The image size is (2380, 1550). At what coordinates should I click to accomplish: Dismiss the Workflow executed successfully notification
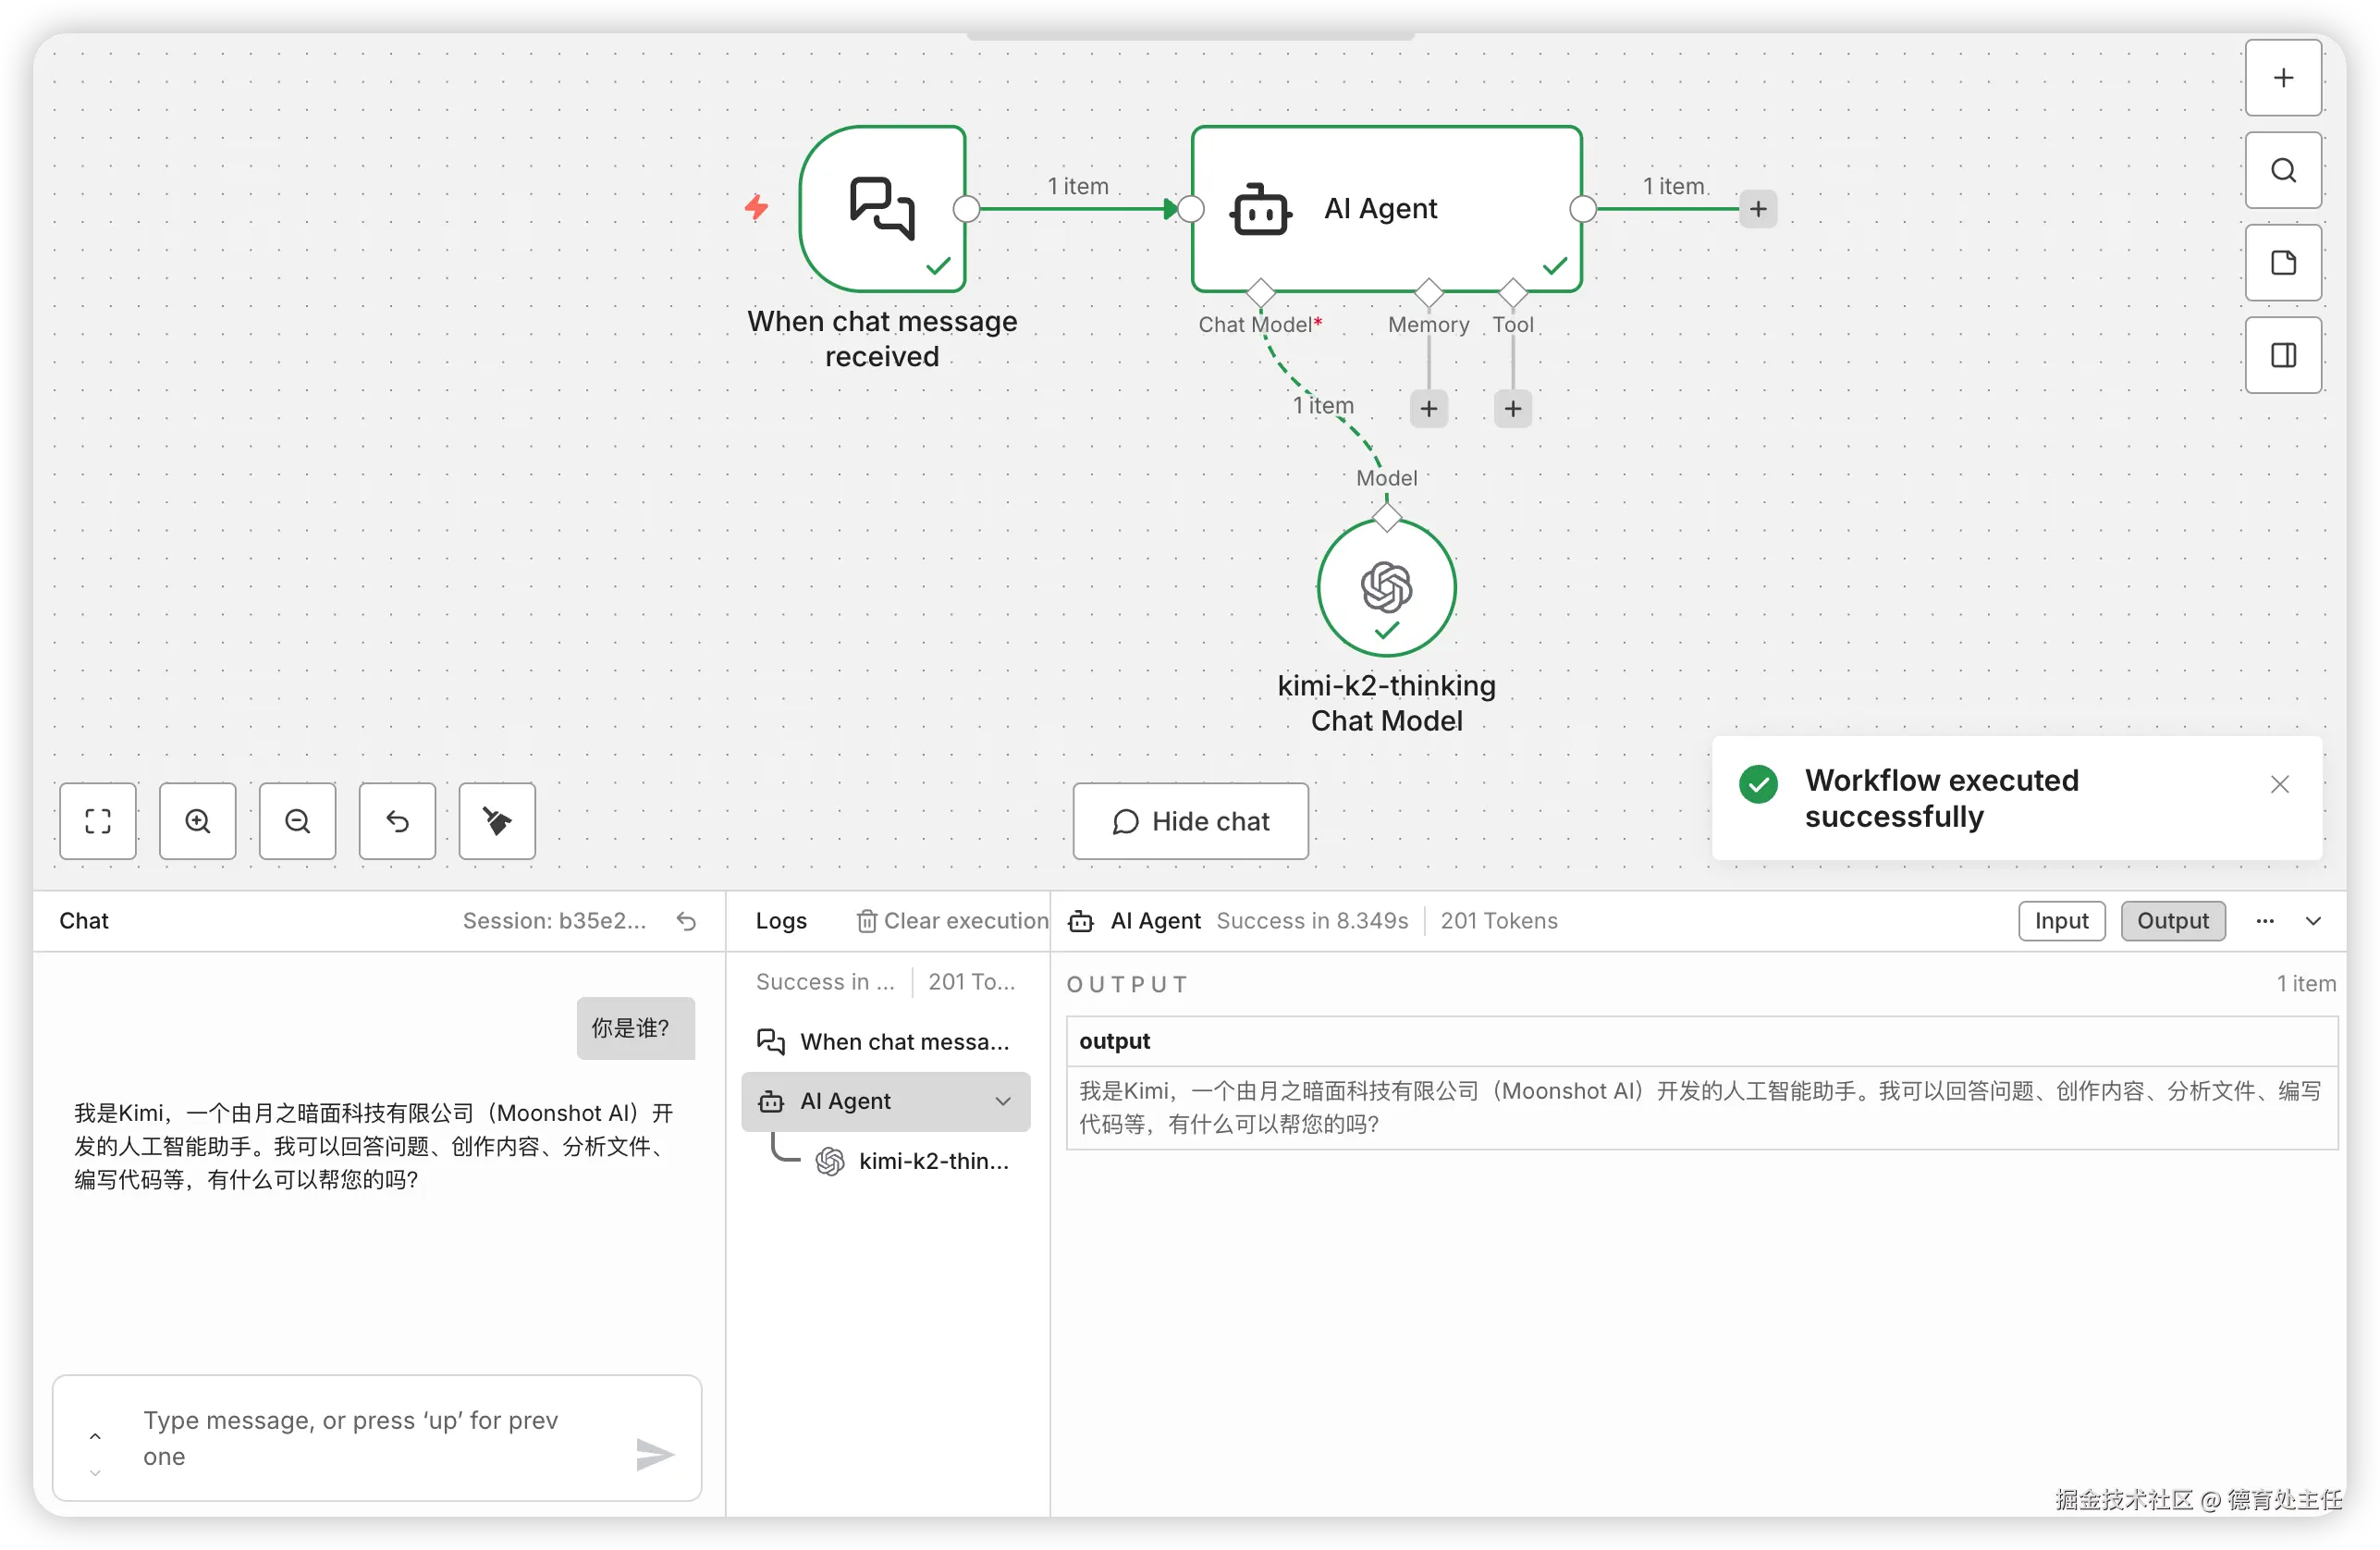click(x=2279, y=784)
